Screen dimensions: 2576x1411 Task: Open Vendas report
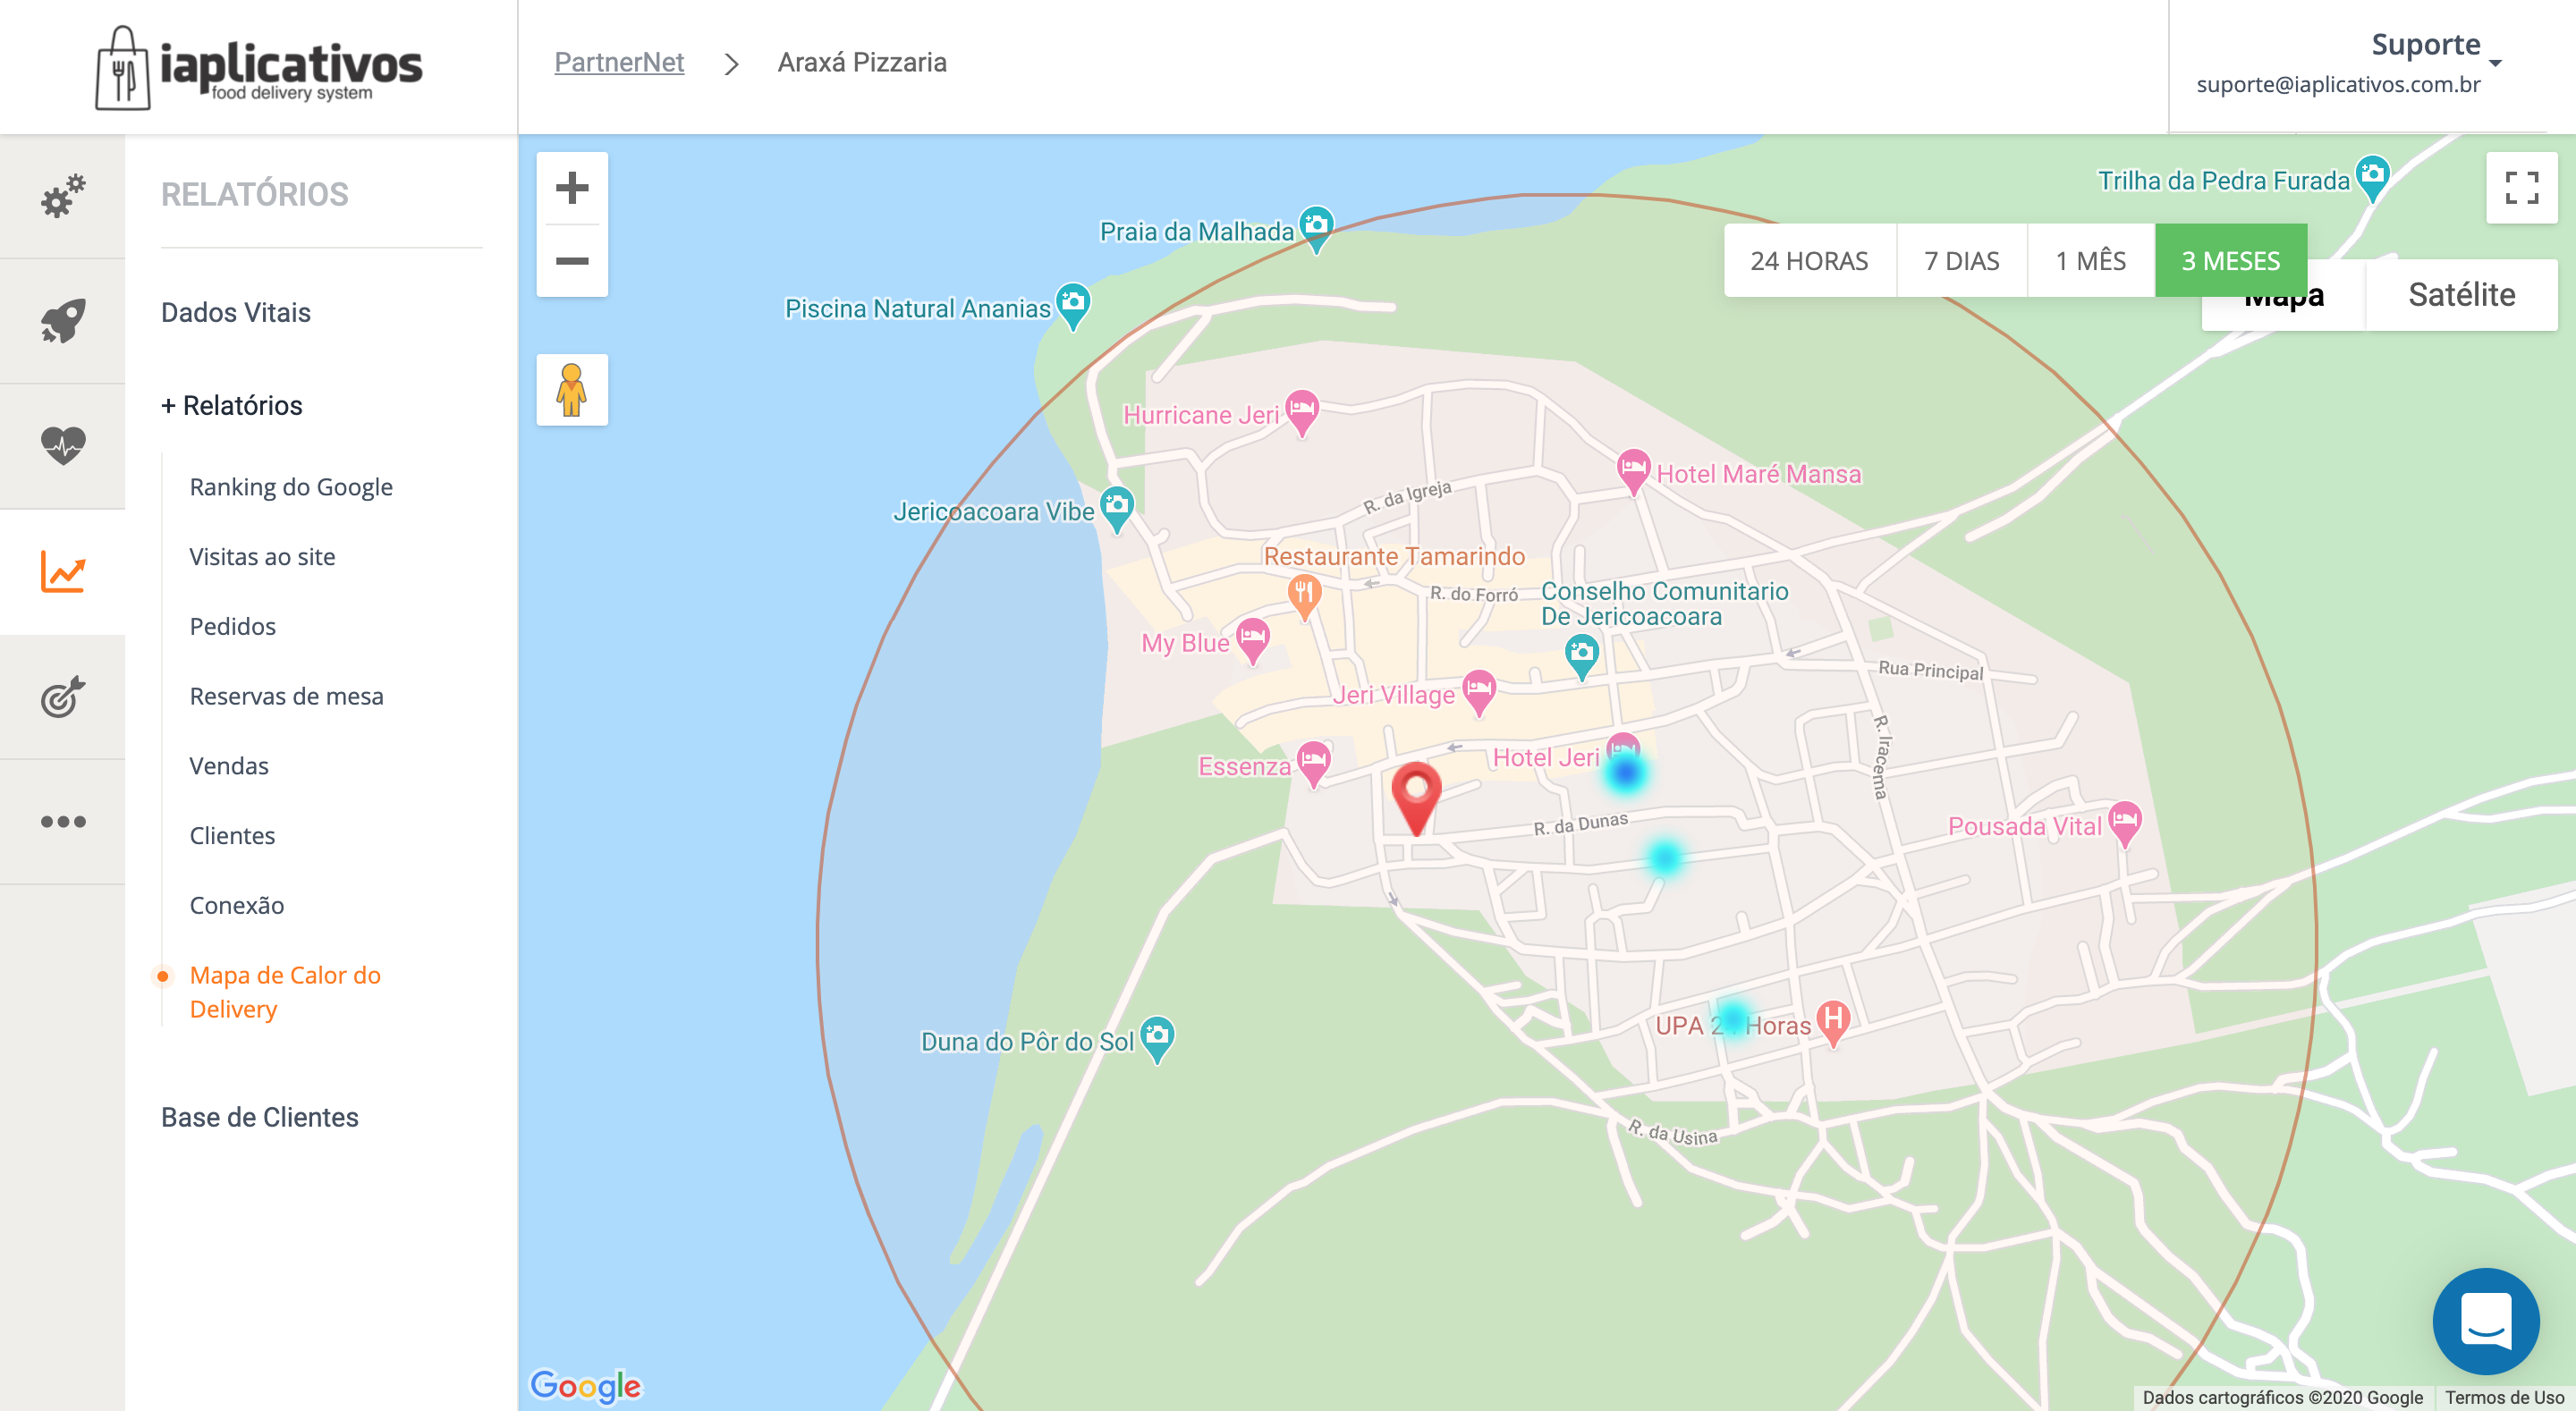[x=229, y=766]
